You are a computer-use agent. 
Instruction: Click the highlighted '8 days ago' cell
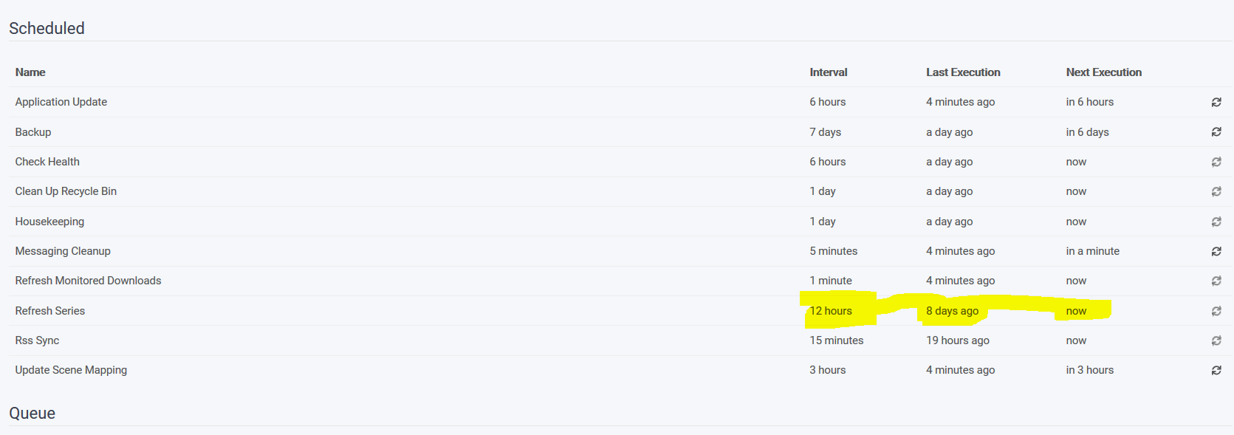pyautogui.click(x=952, y=311)
